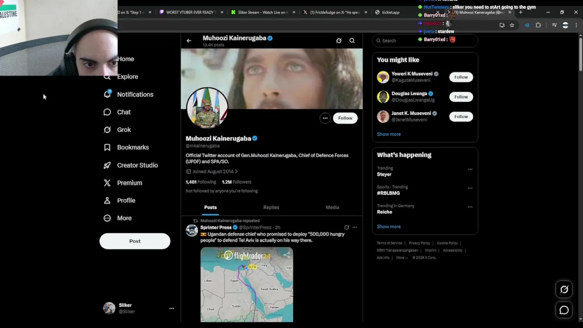Screen dimensions: 583x328
Task: Open more options on the Sprinter Press post
Action: coord(355,227)
